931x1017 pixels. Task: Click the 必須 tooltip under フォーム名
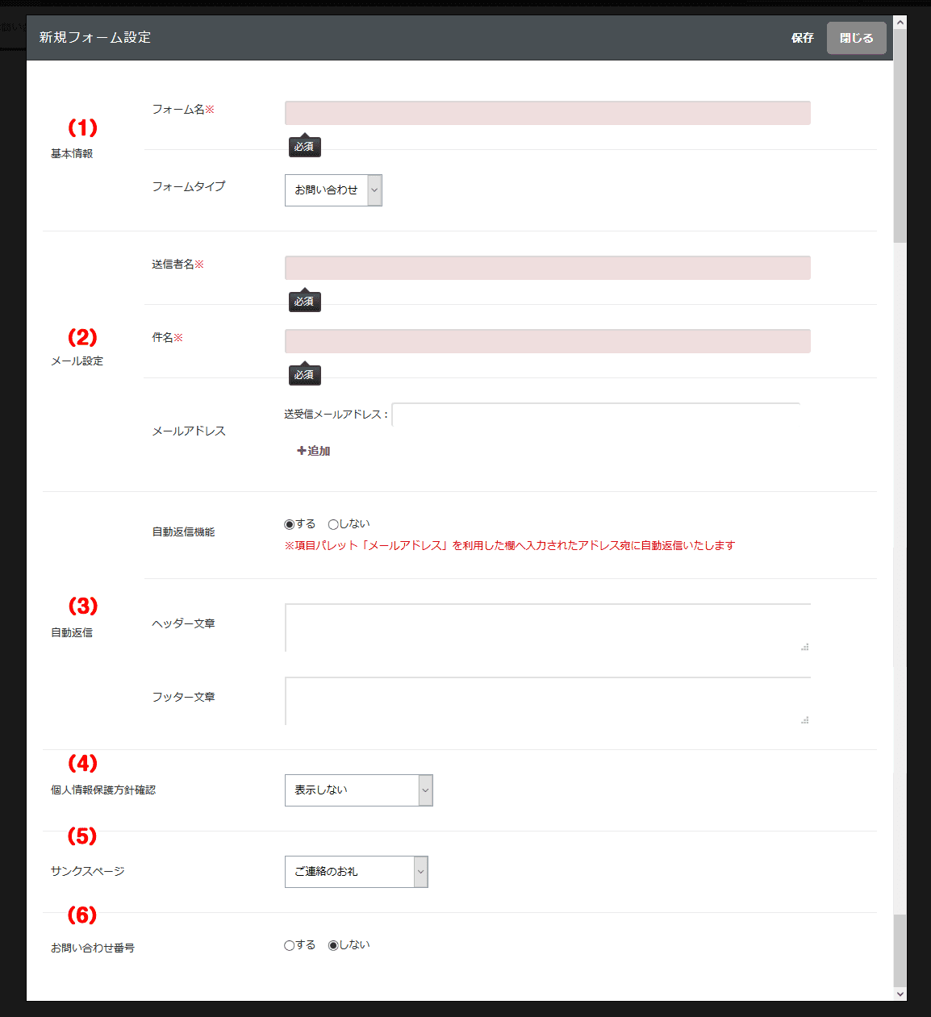tap(305, 147)
